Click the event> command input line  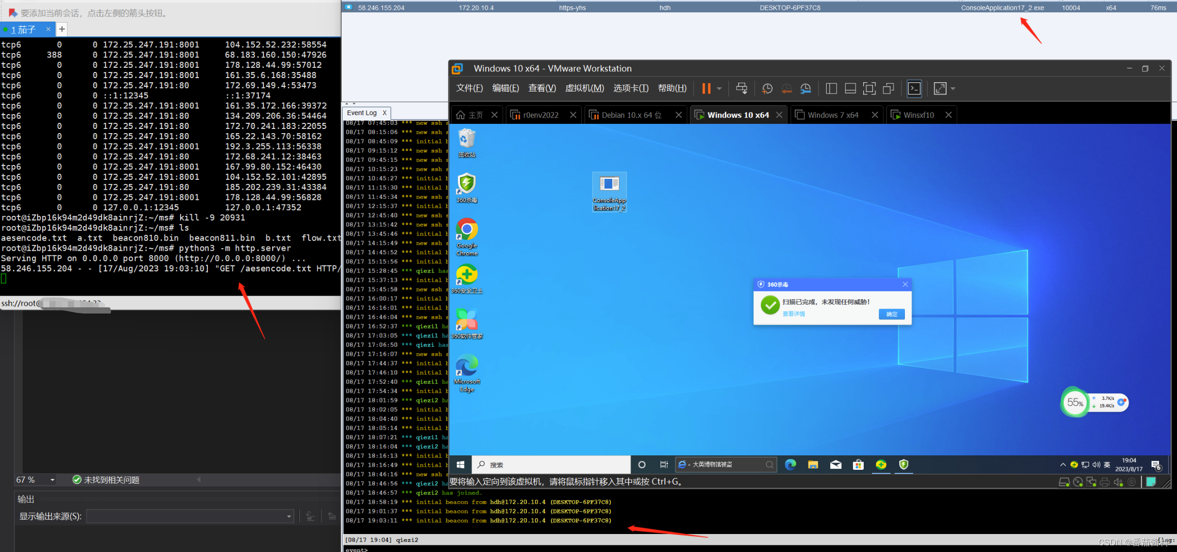coord(759,549)
